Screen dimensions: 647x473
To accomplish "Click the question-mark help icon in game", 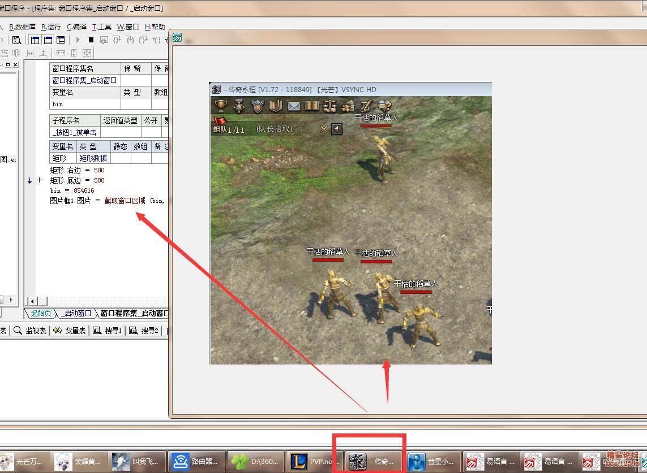I will 384,106.
